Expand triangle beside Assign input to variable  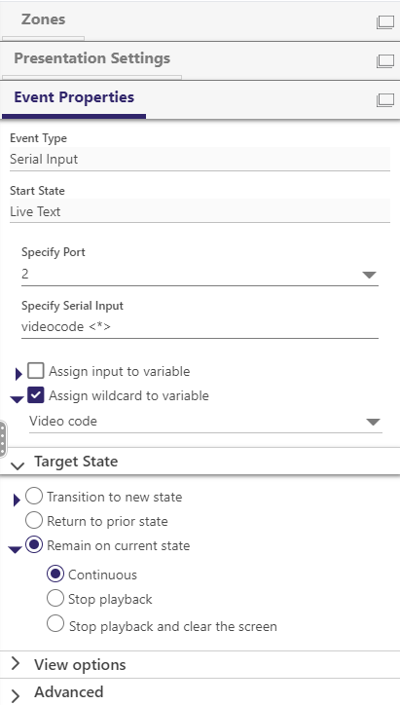18,374
